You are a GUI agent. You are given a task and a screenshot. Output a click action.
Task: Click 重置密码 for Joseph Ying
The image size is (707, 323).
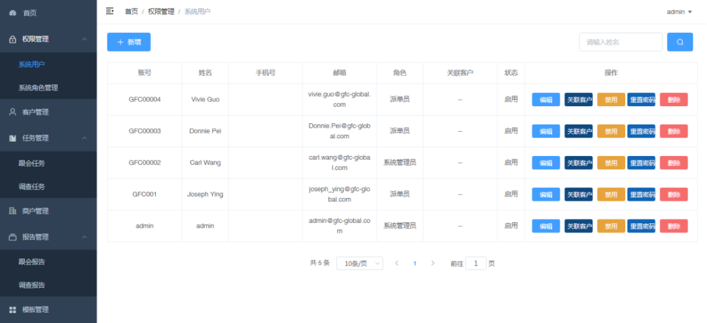pos(641,195)
